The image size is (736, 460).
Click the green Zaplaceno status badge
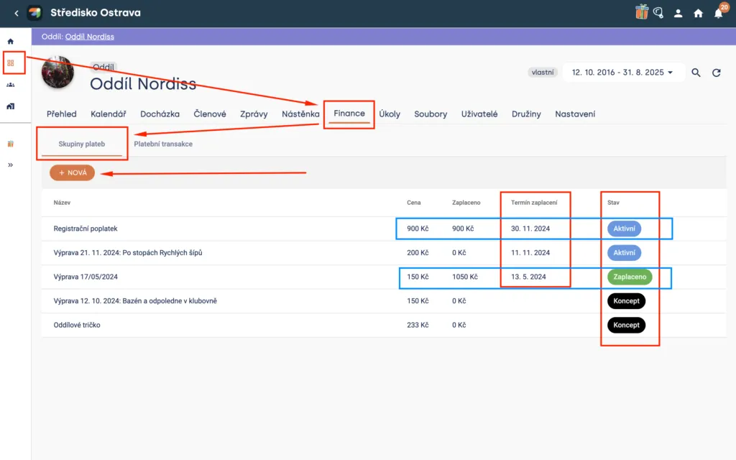click(630, 277)
